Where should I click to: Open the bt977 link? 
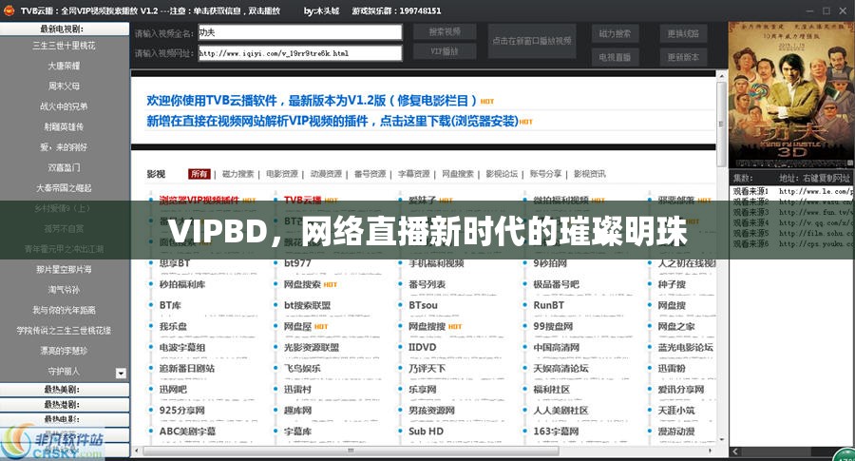click(x=297, y=263)
